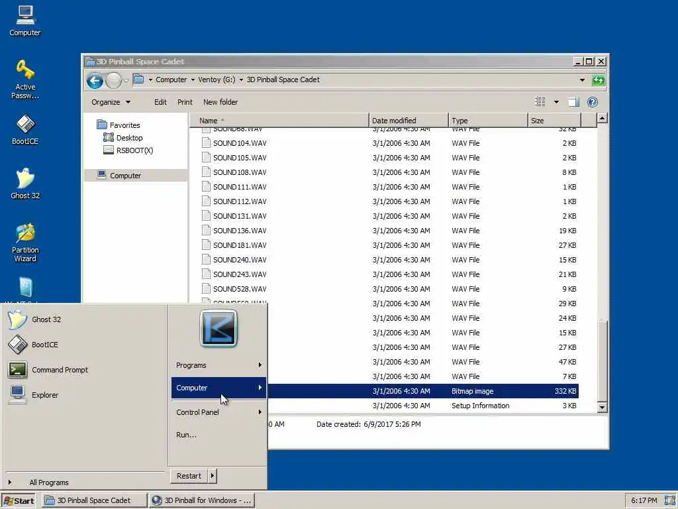
Task: Click the Change view icon in toolbar
Action: tap(540, 101)
